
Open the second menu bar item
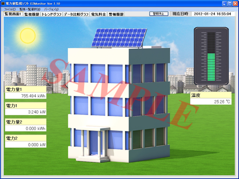tap(30, 9)
